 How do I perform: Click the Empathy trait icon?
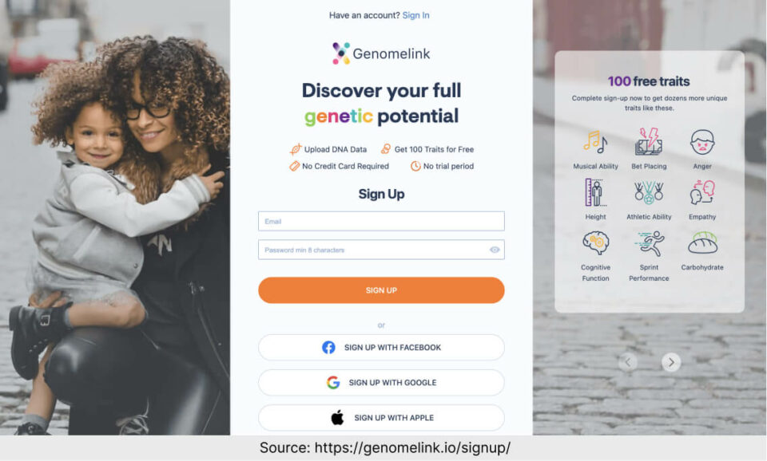click(x=702, y=192)
